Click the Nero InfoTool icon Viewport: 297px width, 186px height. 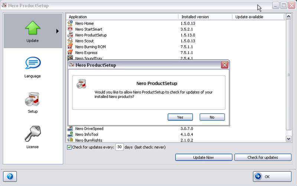pyautogui.click(x=70, y=134)
